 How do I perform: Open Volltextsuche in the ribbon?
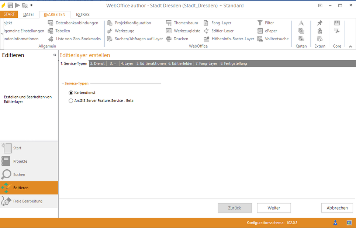click(x=273, y=39)
